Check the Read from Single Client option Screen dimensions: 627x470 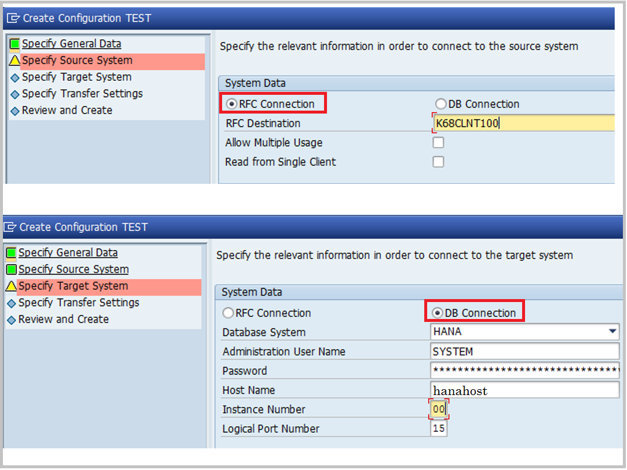(438, 162)
